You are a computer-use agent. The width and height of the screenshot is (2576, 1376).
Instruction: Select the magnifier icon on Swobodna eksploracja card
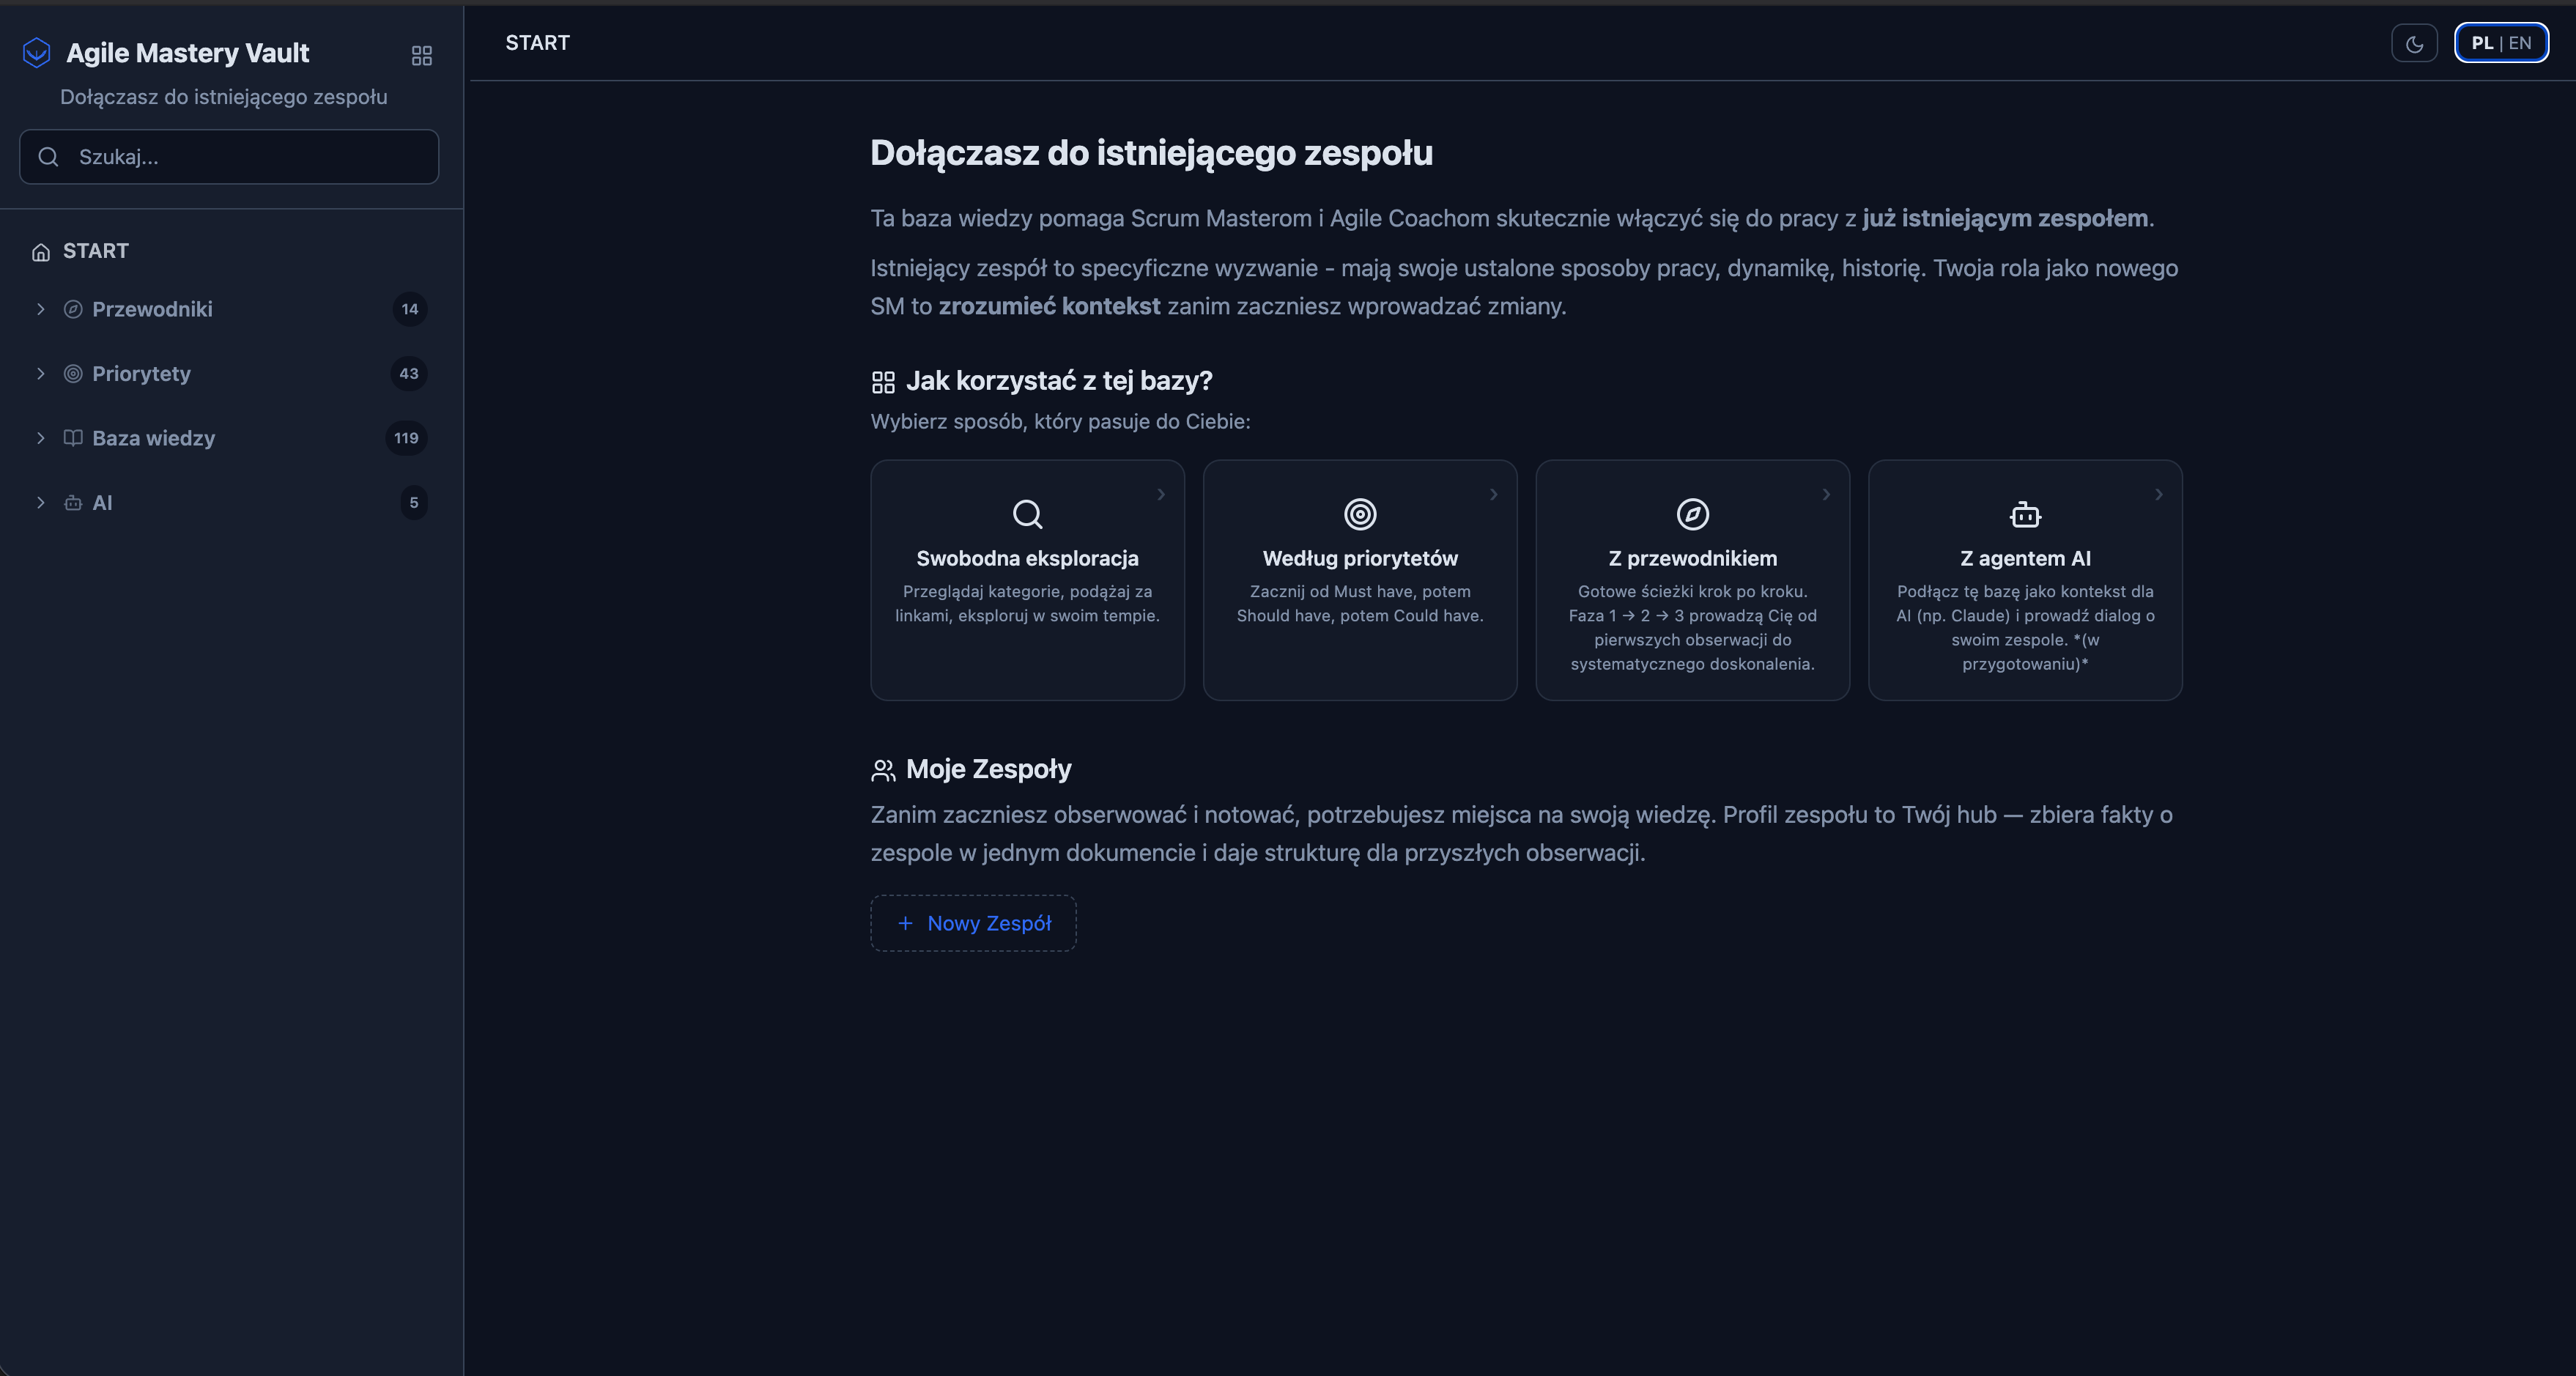(1027, 514)
